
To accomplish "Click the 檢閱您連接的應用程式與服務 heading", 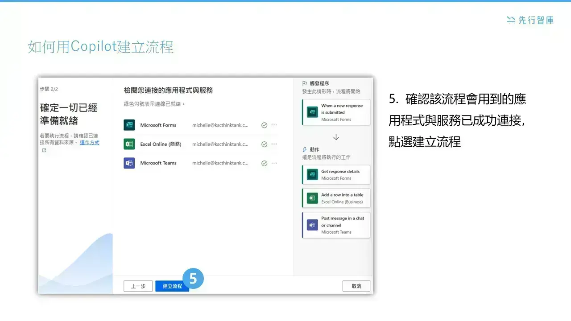I will (x=168, y=90).
